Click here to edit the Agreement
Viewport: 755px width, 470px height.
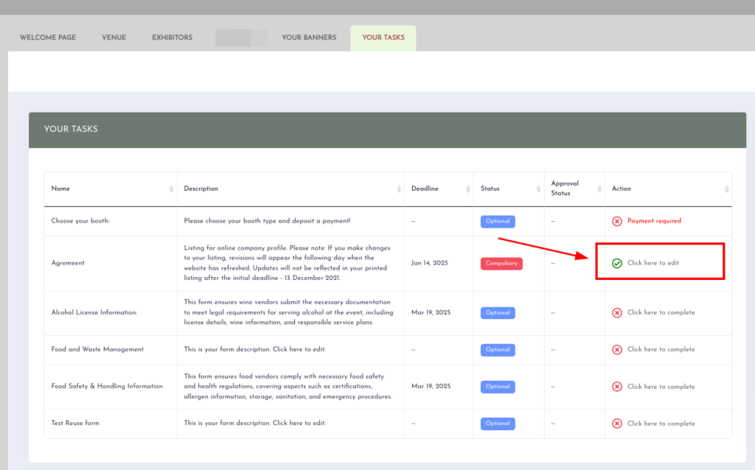[x=653, y=263]
